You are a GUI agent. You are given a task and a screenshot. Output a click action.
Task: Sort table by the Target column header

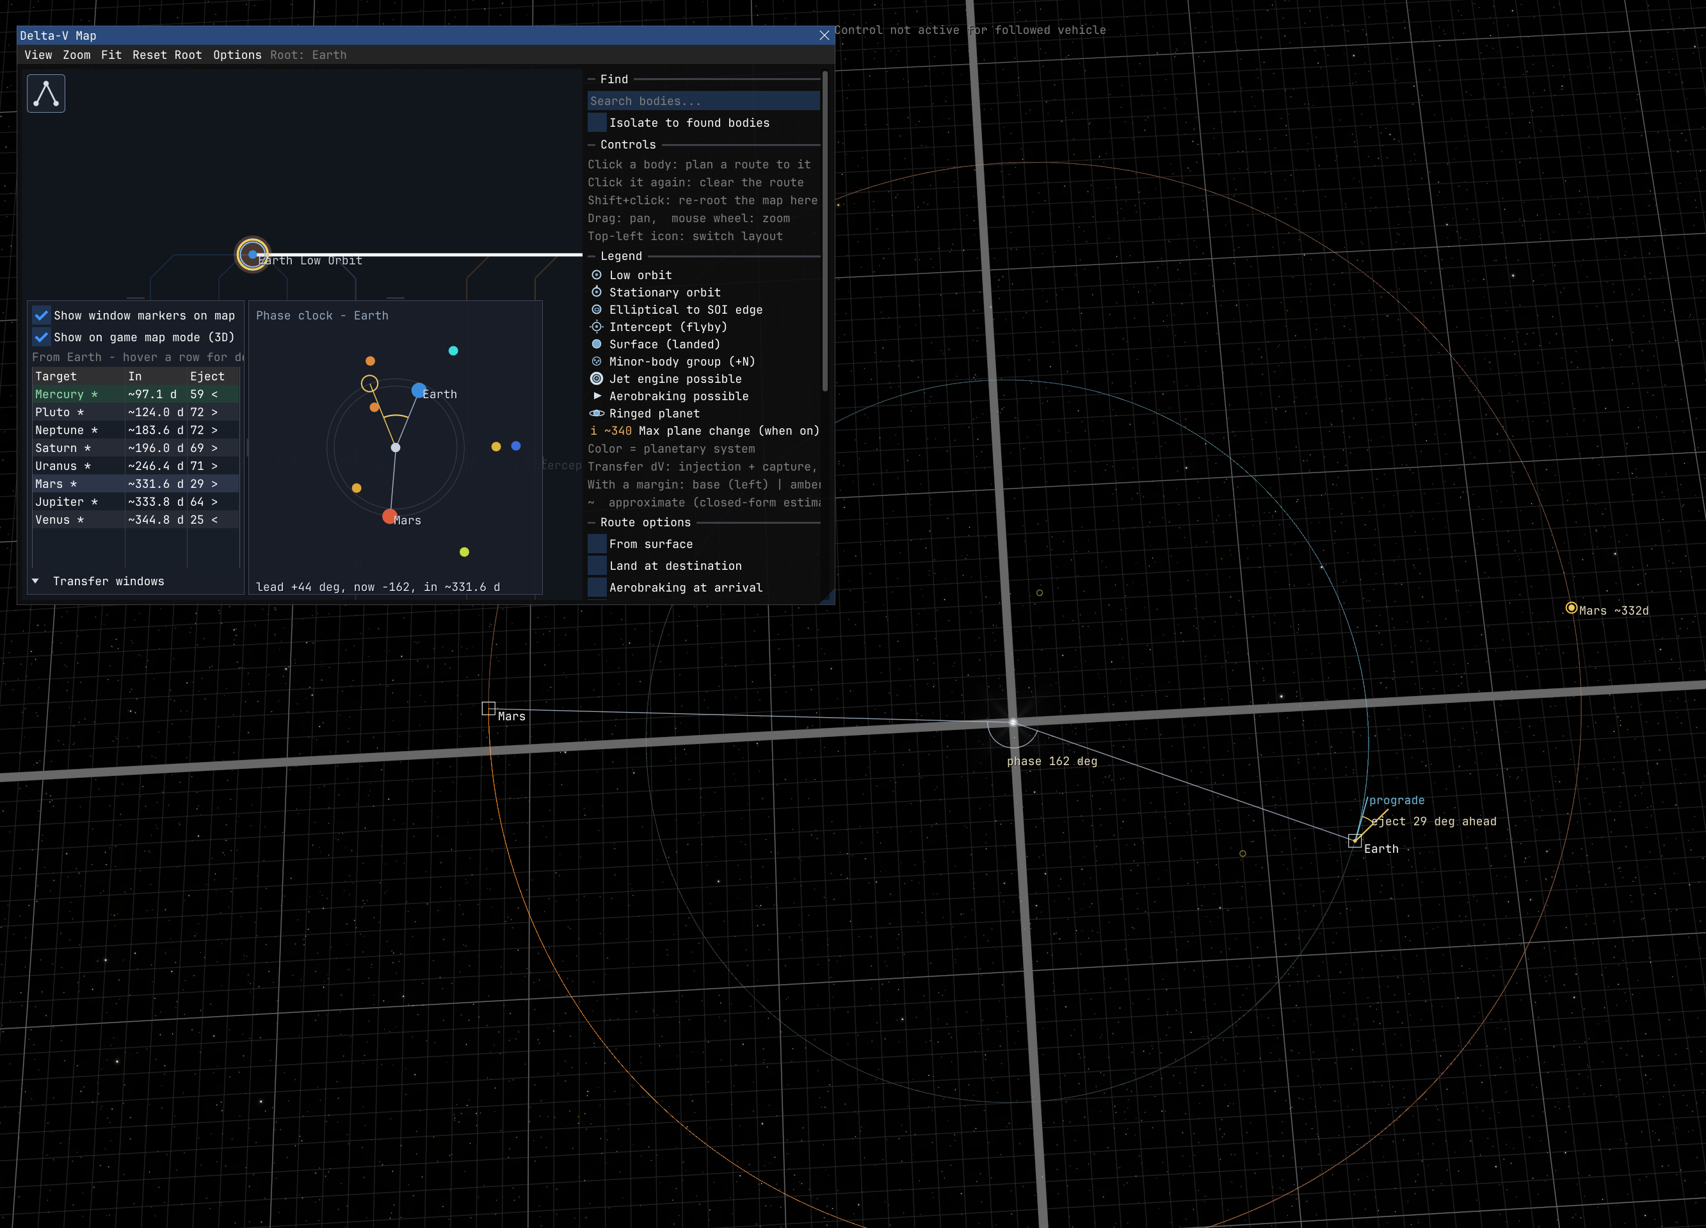coord(78,376)
